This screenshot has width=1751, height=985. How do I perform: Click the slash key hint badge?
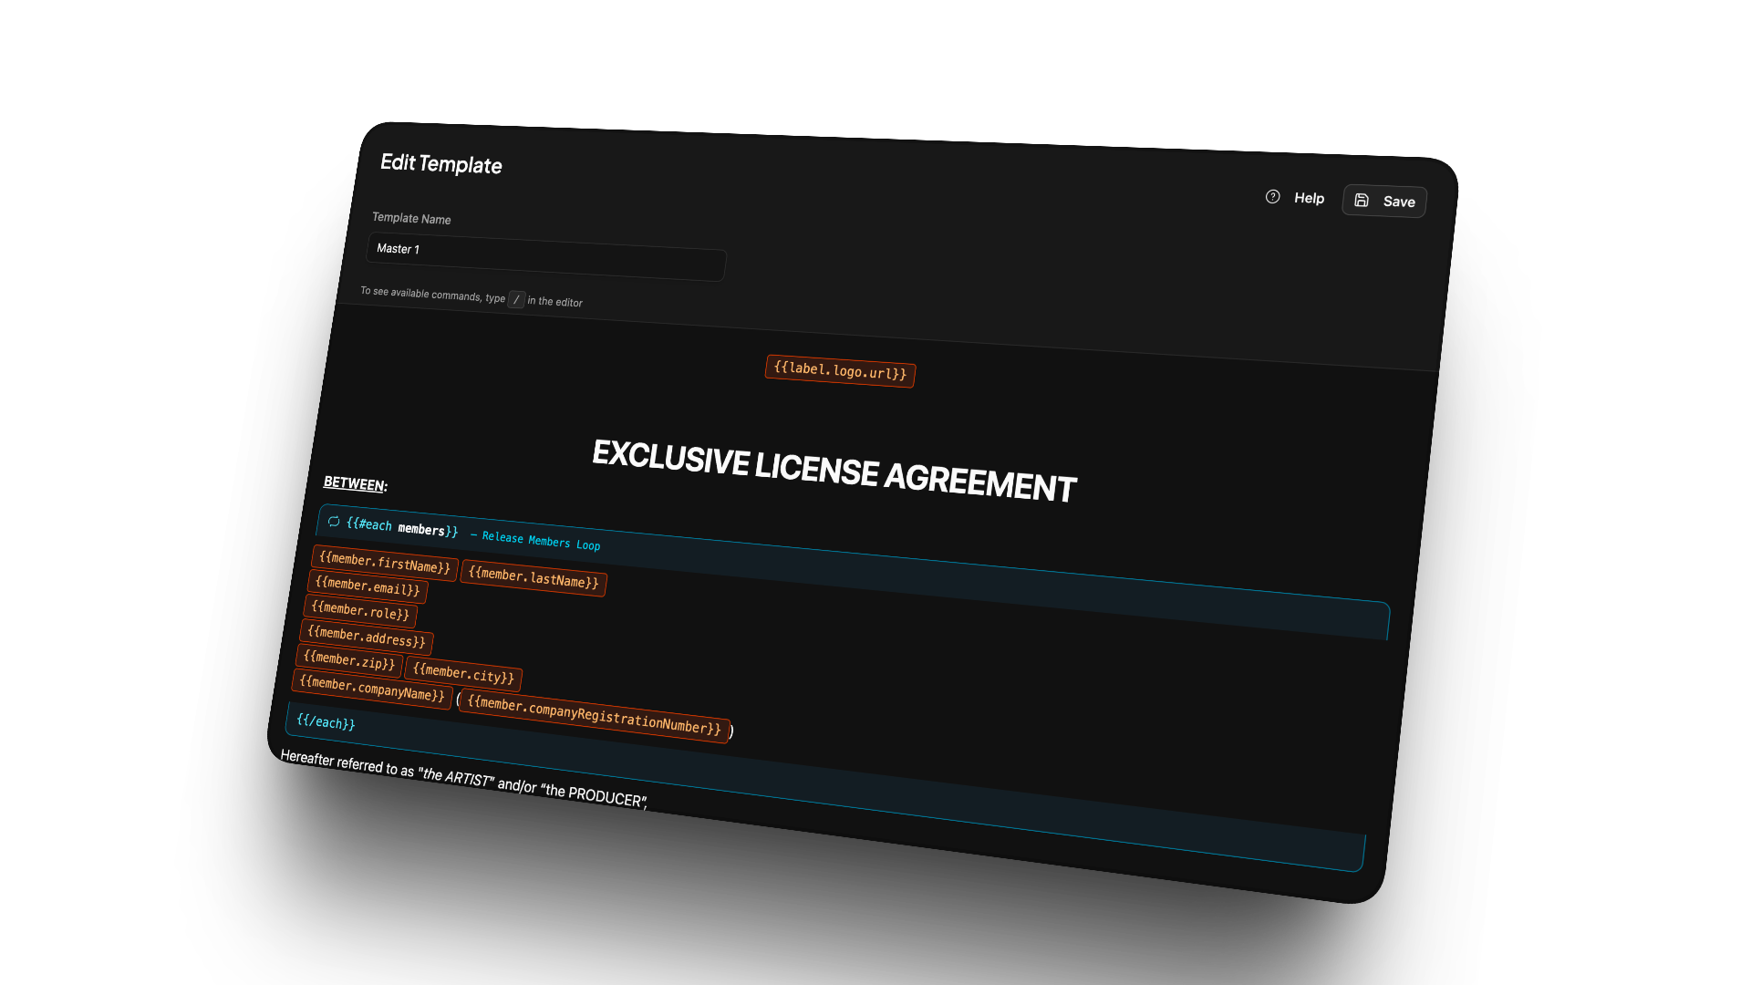click(x=516, y=298)
